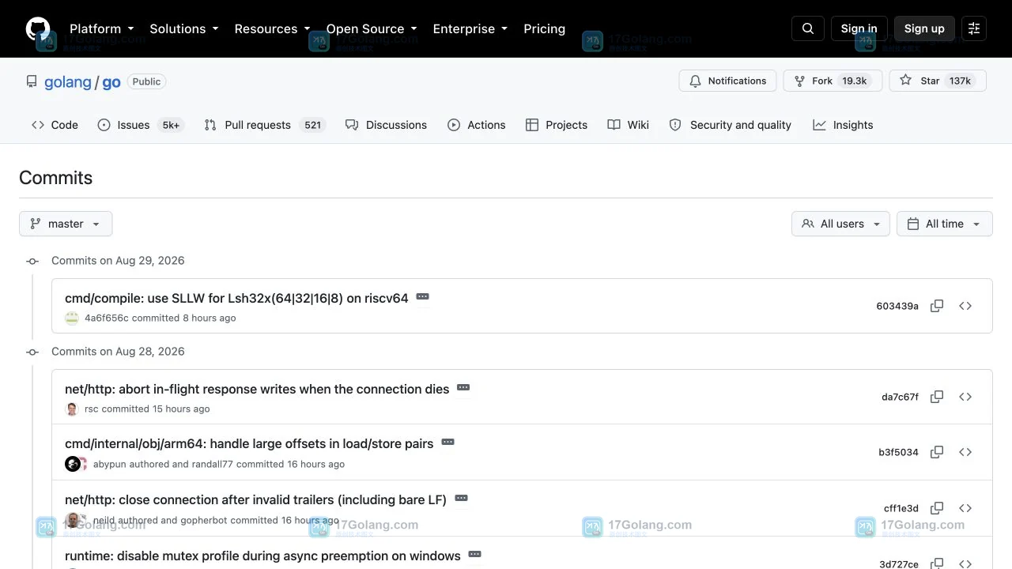
Task: Open the All users filter dropdown
Action: pos(840,224)
